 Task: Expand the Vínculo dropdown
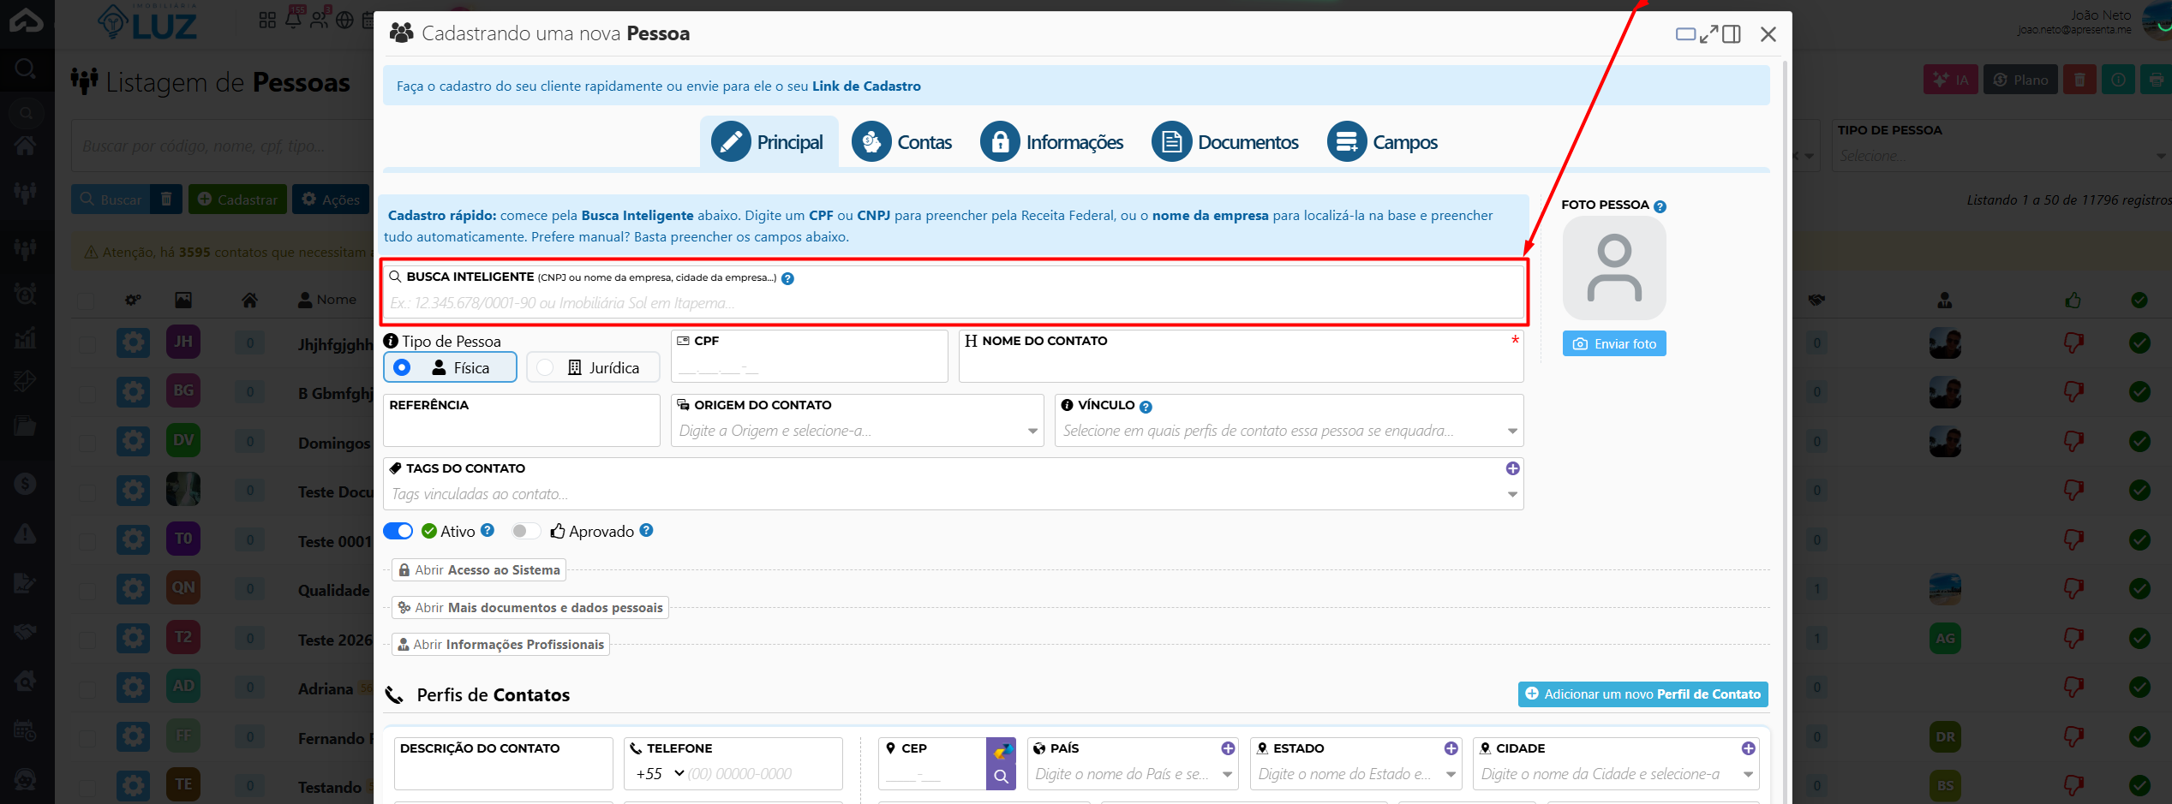1512,431
